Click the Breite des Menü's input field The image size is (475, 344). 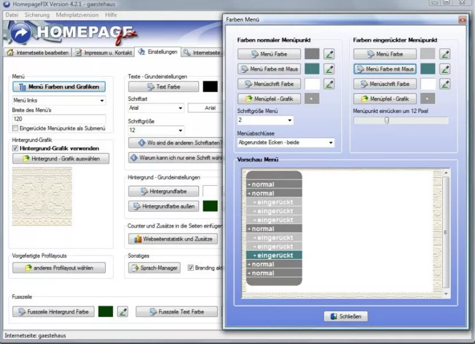pos(59,119)
